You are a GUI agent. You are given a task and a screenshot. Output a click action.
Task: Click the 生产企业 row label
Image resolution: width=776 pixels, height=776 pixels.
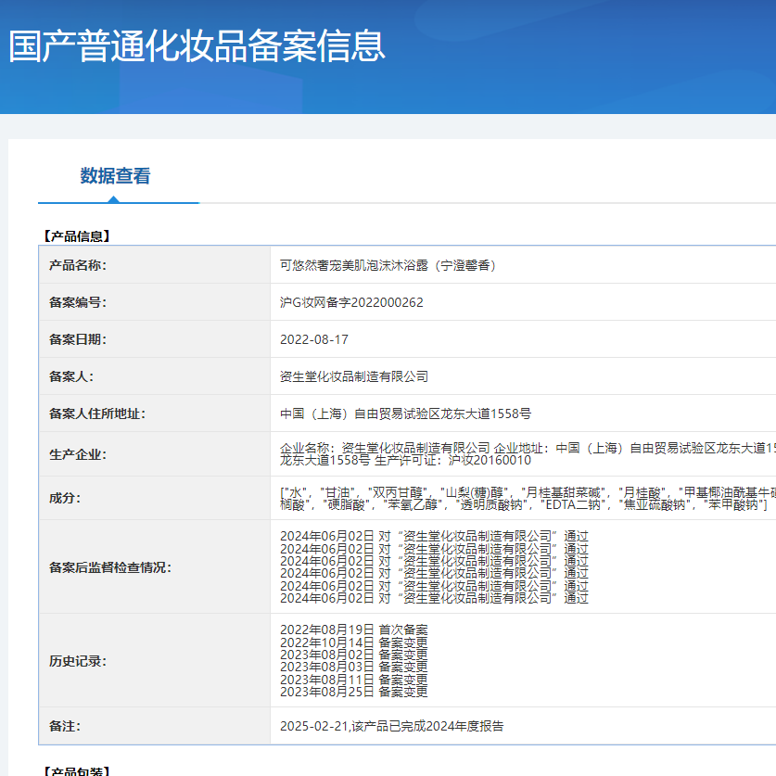78,454
